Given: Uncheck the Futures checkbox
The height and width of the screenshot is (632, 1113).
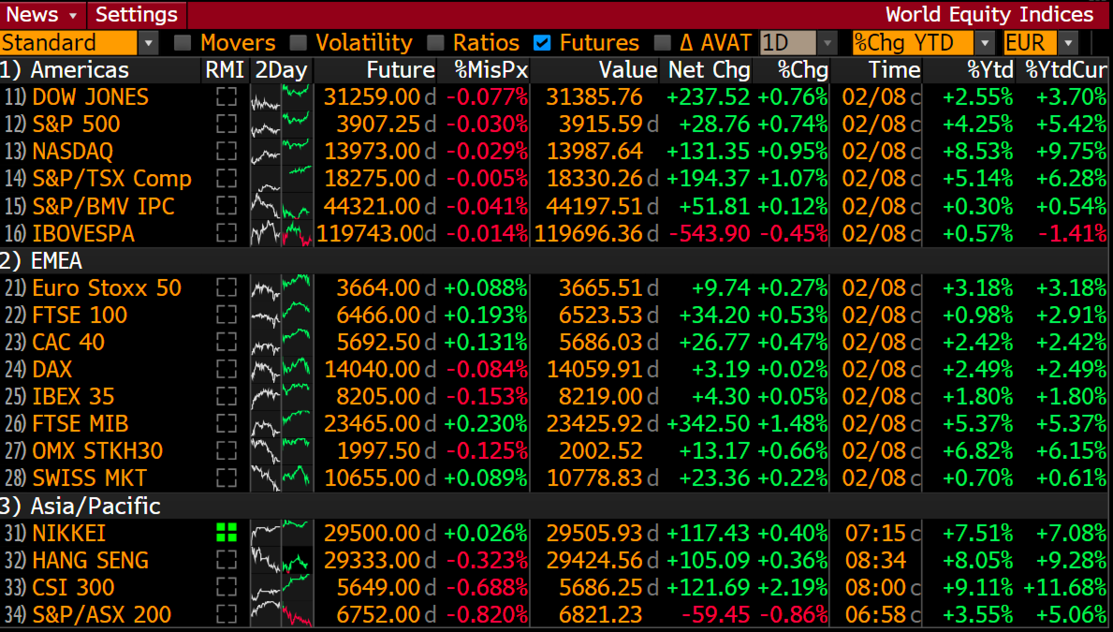Looking at the screenshot, I should (542, 42).
